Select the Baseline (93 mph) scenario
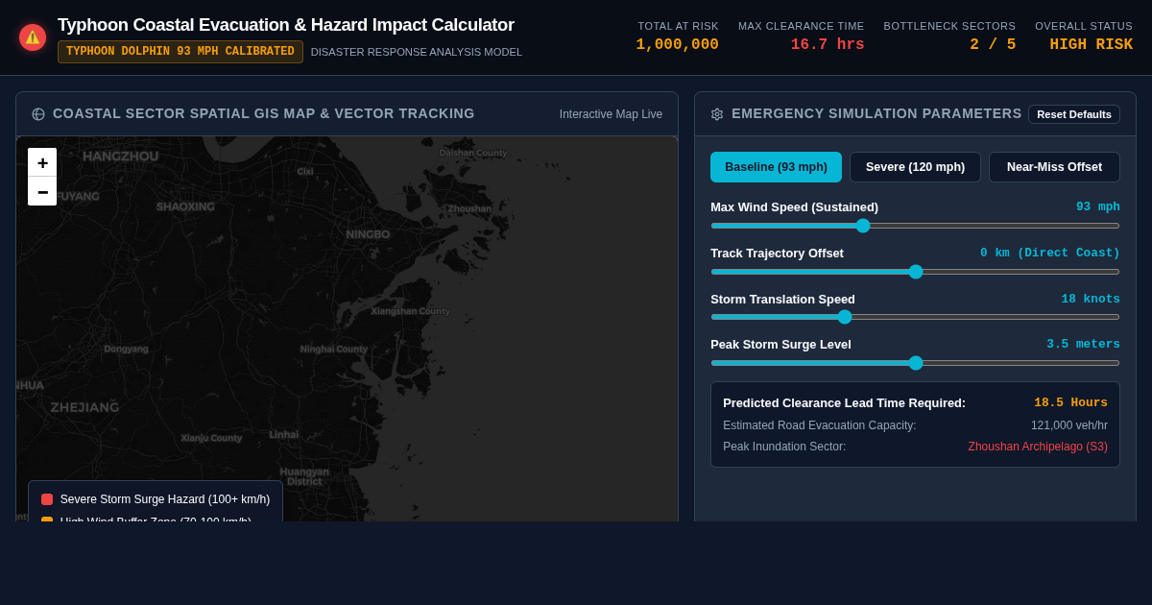The image size is (1152, 605). pyautogui.click(x=776, y=167)
